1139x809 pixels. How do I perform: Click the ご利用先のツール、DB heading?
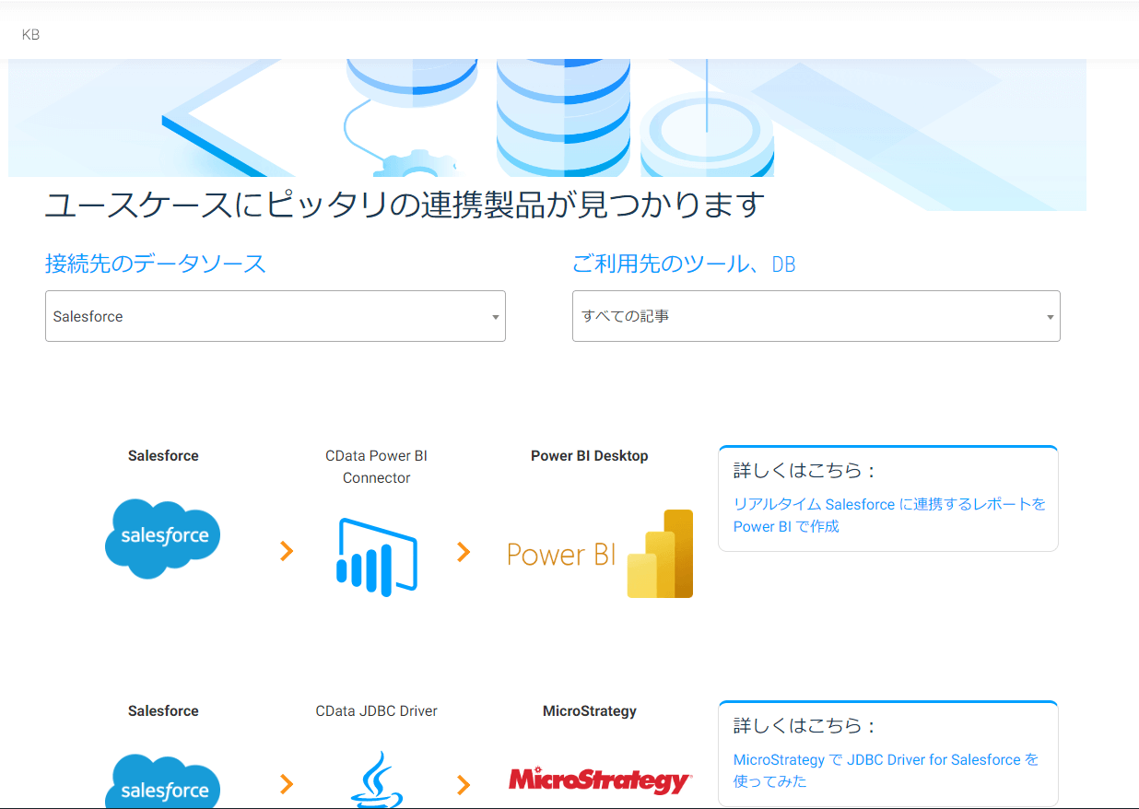click(x=684, y=264)
